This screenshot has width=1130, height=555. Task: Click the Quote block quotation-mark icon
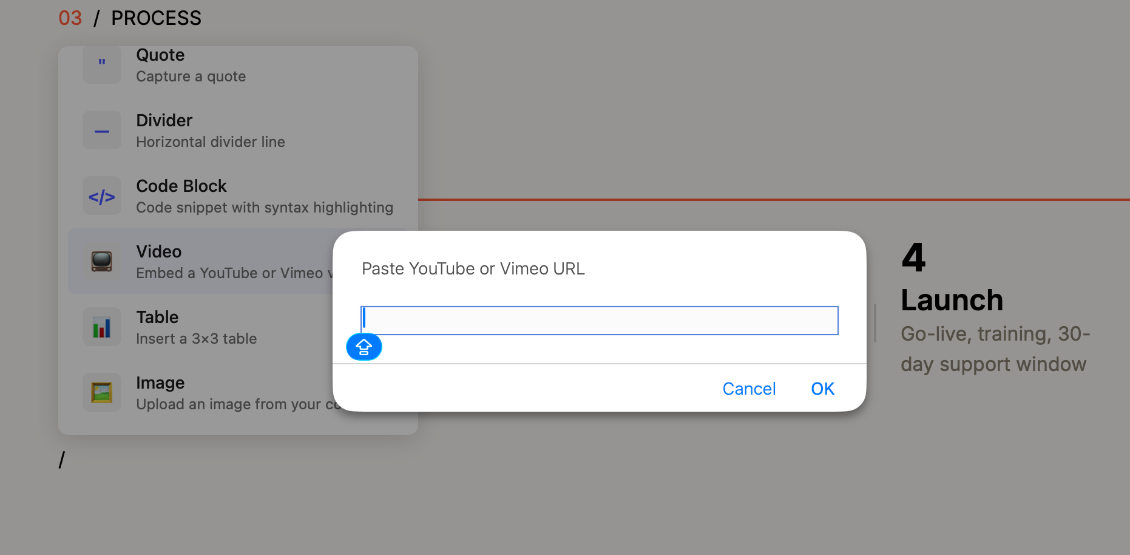[x=102, y=64]
